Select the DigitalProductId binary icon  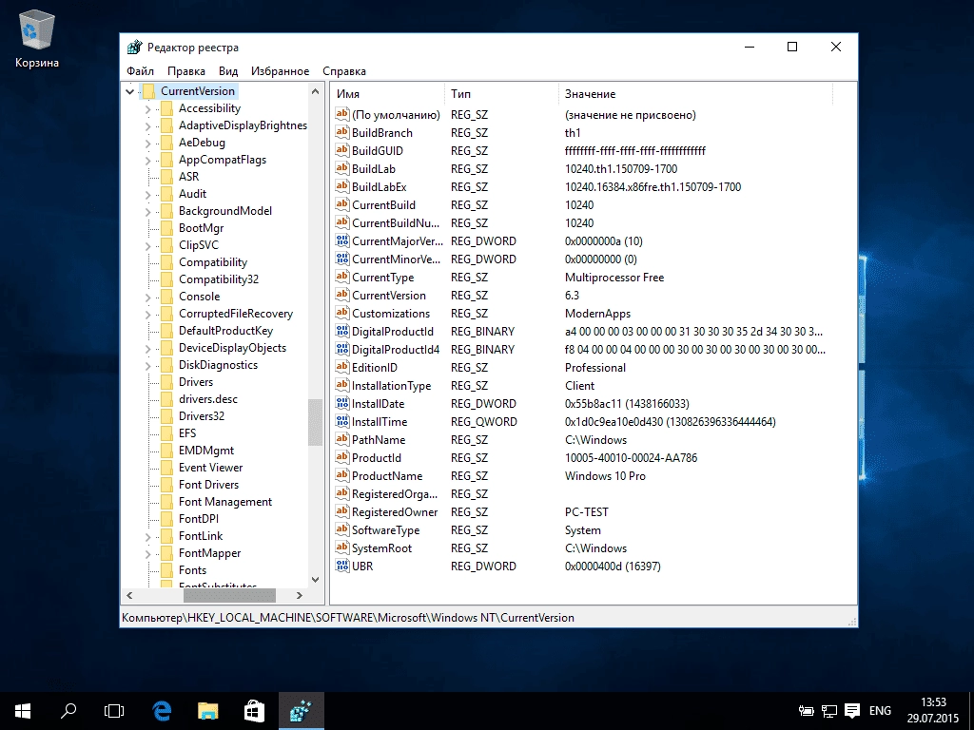coord(341,331)
